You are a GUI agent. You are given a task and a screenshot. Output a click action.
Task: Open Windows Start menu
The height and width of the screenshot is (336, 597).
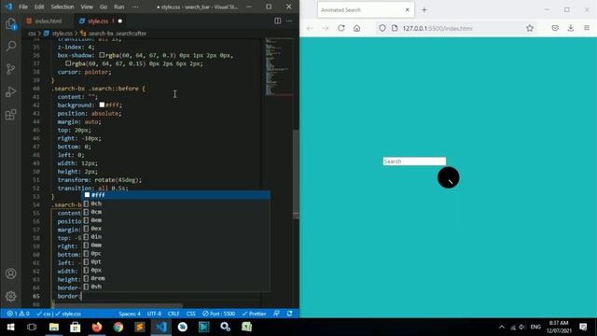10,327
